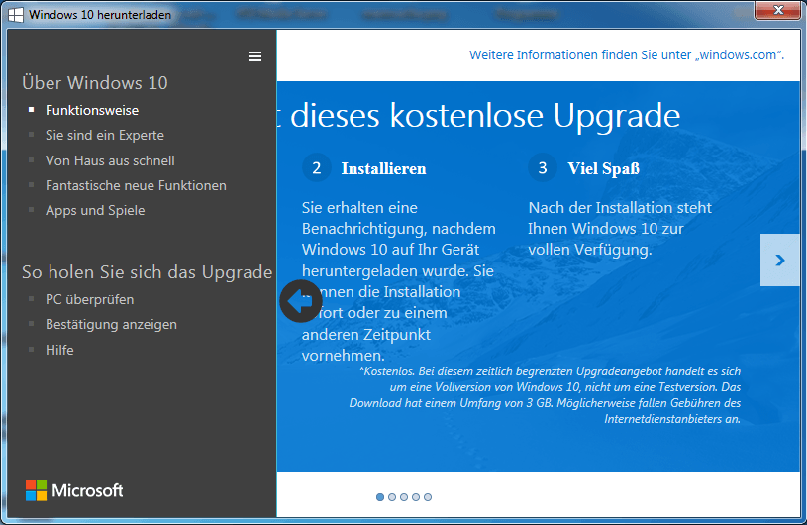
Task: Click the Kostenlos footnote text
Action: pos(545,395)
